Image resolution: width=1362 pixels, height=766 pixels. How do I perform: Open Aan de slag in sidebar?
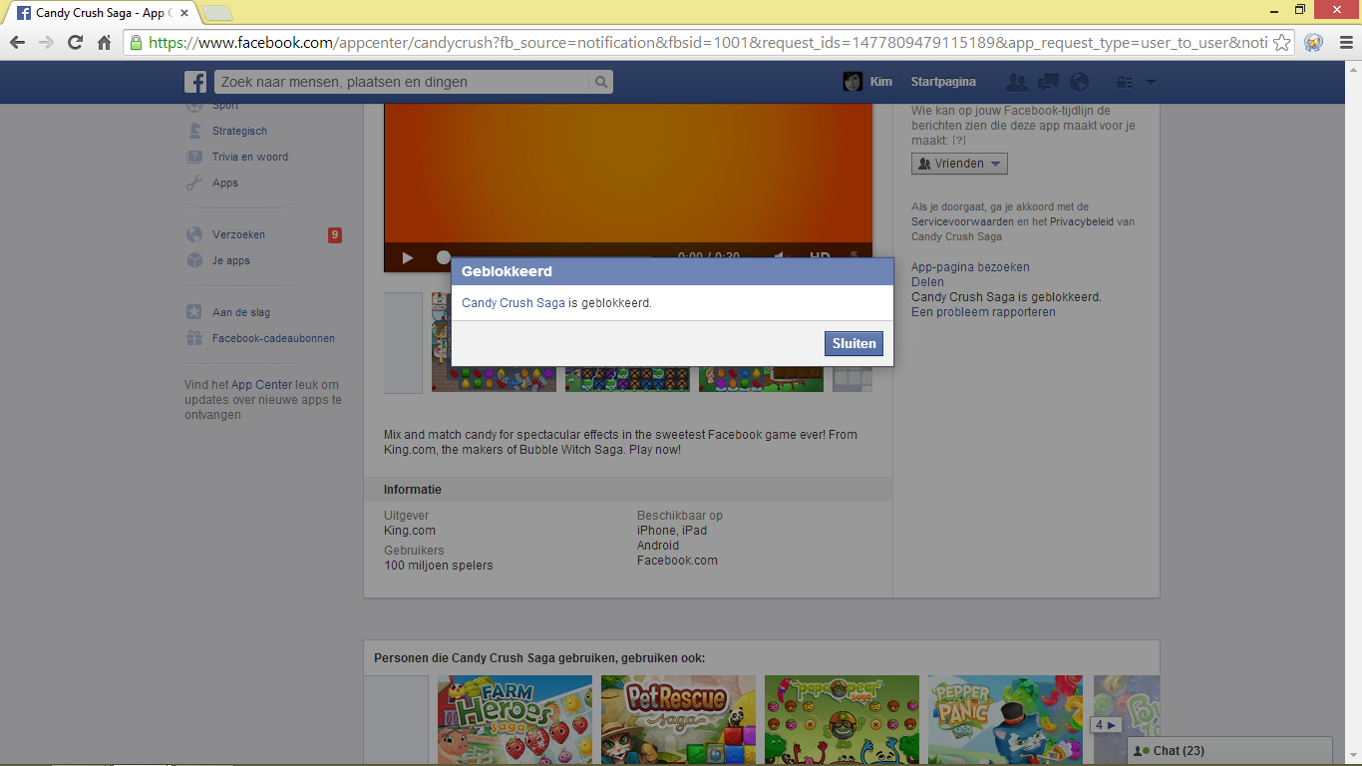point(241,312)
